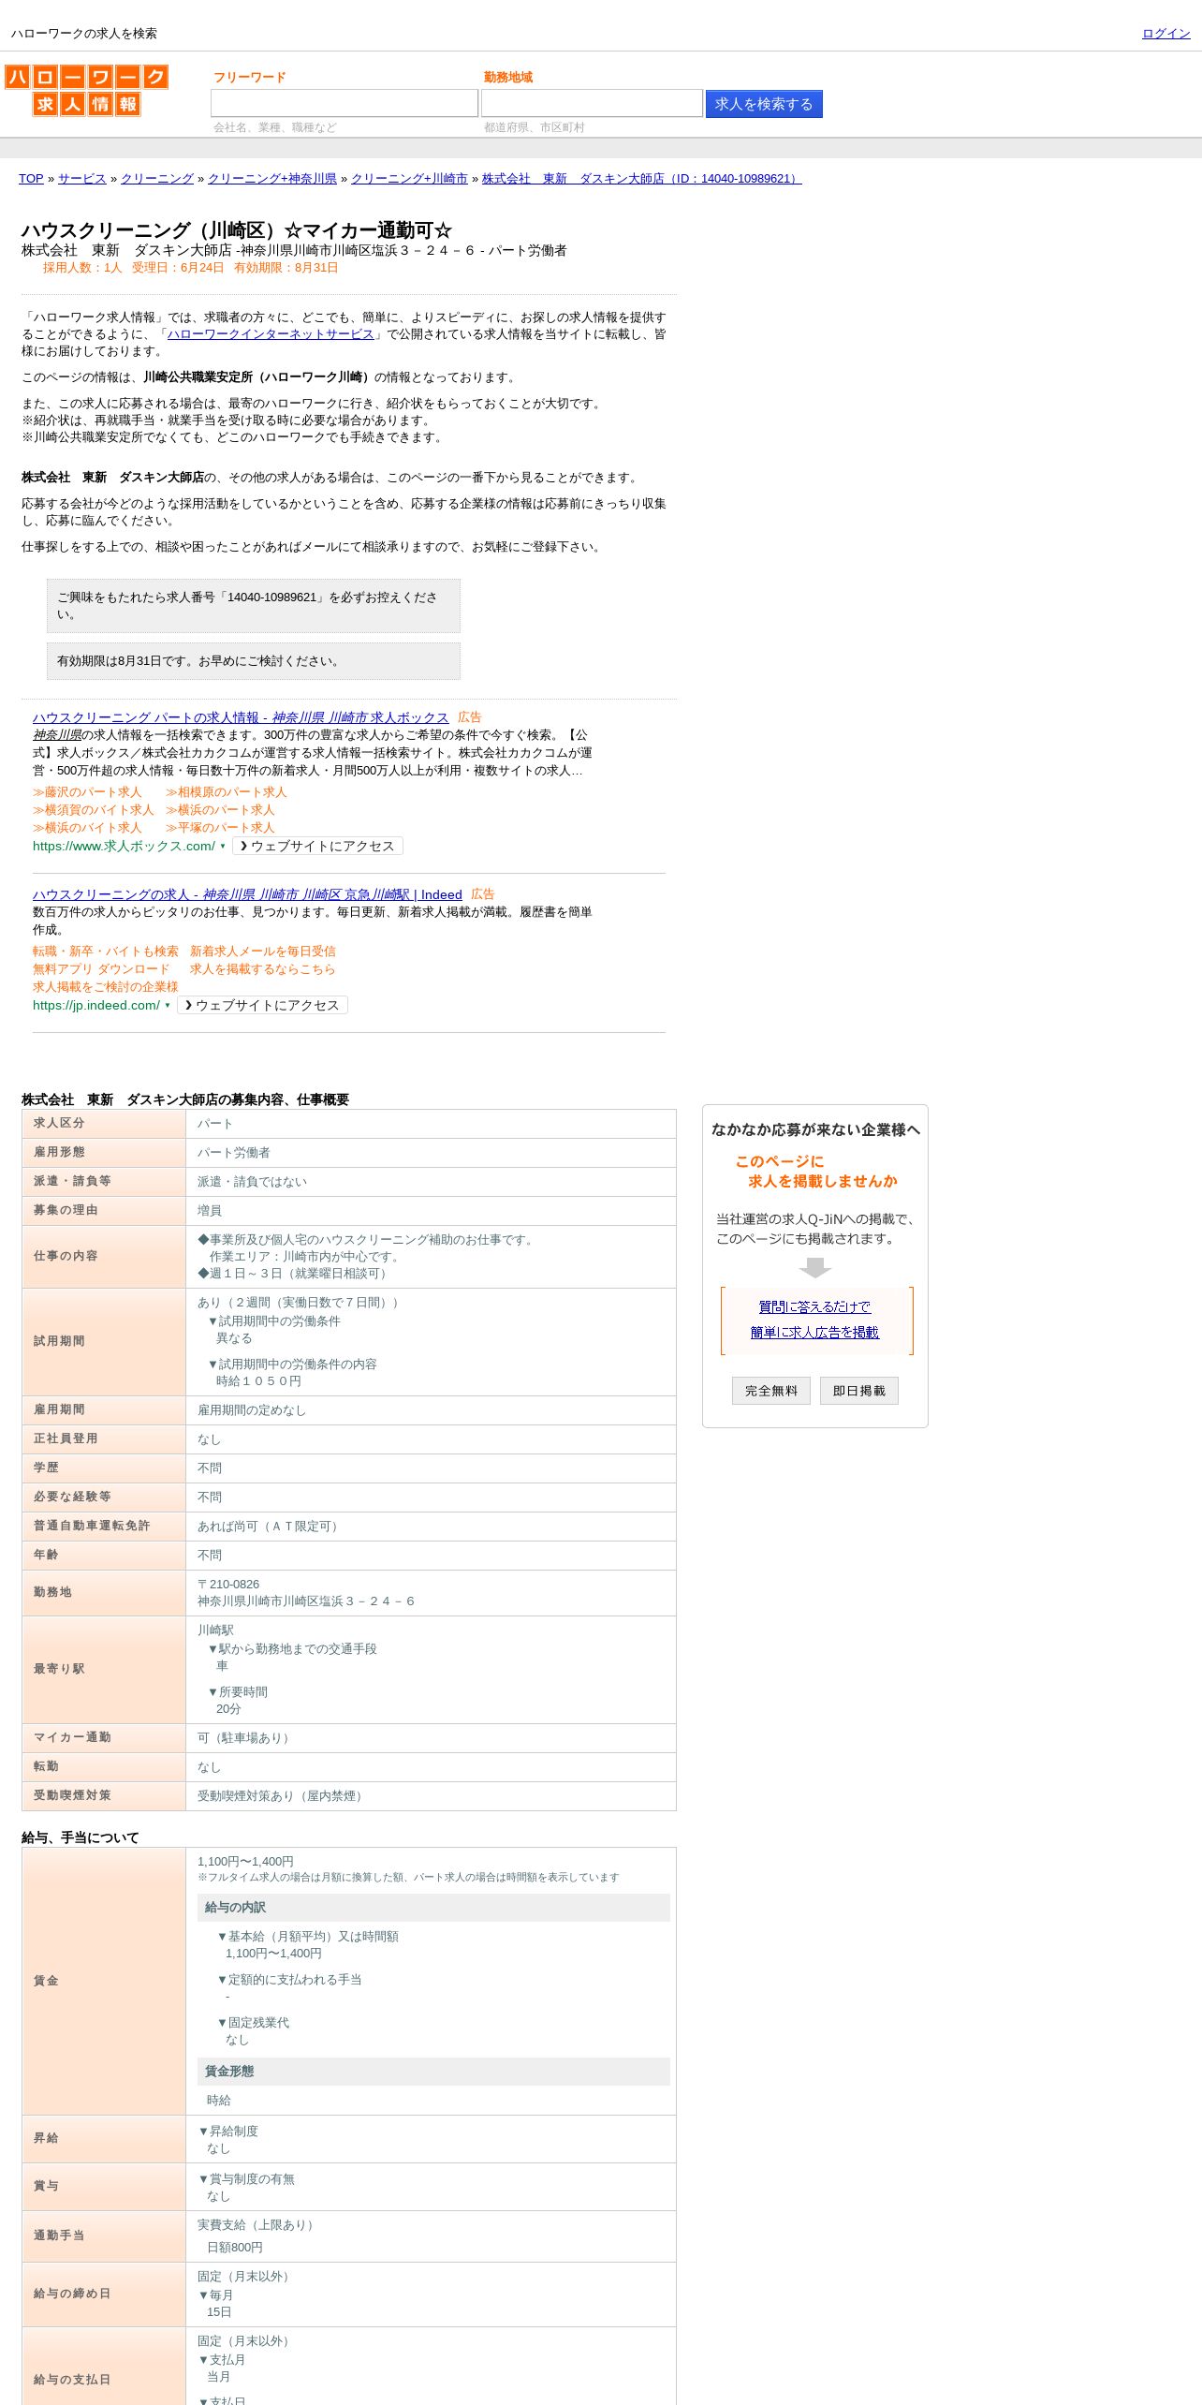
Task: Click the 横浜のパート求人 link
Action: [220, 810]
